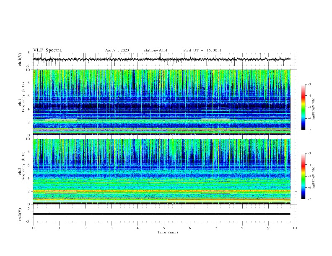Click the date label 'Apr. 8 , 2023'
The image size is (332, 256).
[x=117, y=50]
